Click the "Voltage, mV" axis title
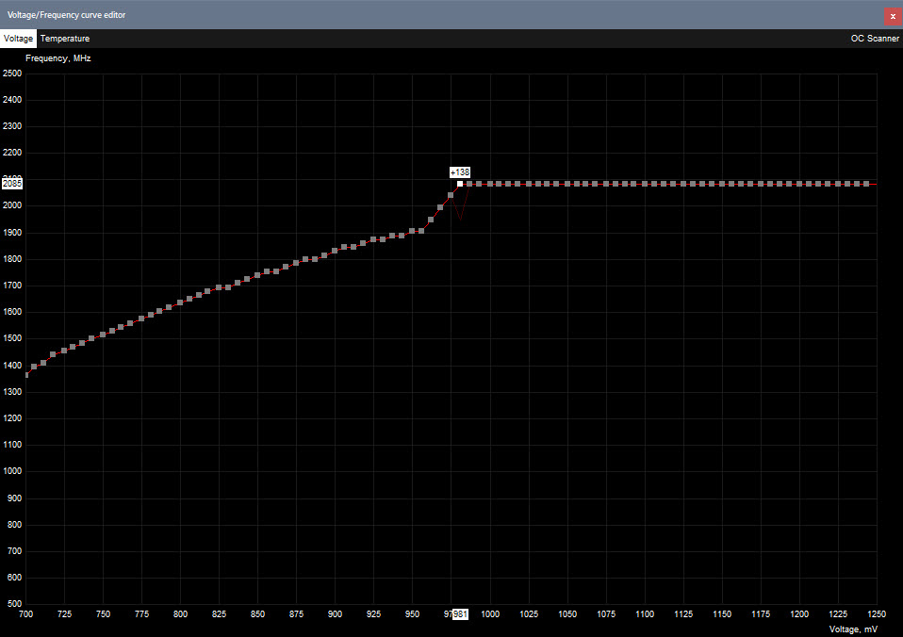903x637 pixels. click(x=853, y=629)
